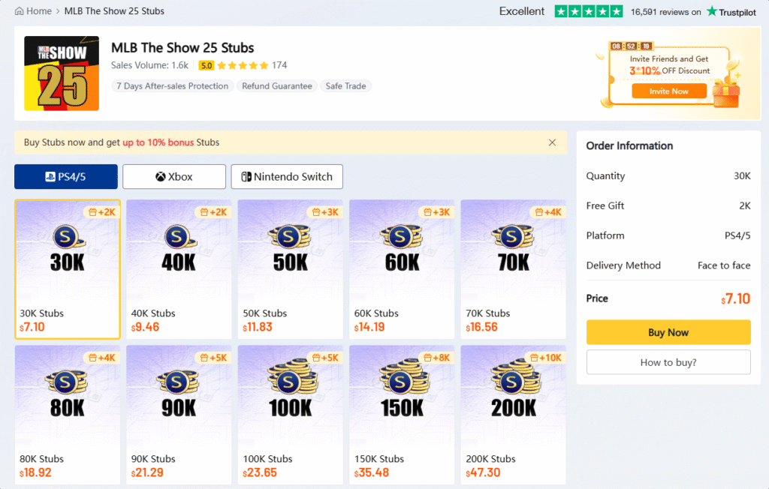Choose the 40K Stubs package
Screen dimensions: 769x489
[x=179, y=269]
